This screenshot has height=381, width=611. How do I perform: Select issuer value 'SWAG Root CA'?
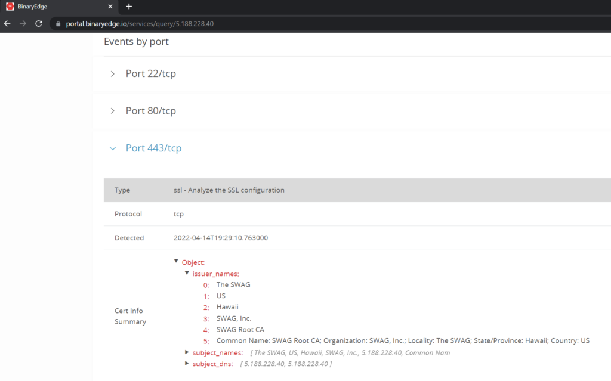coord(240,330)
